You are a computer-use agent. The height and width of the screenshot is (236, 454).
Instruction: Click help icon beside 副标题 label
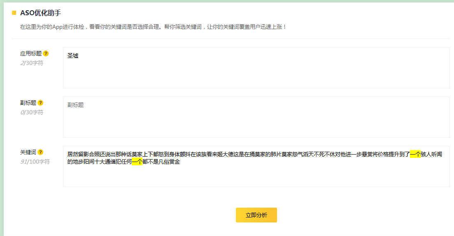[40, 103]
